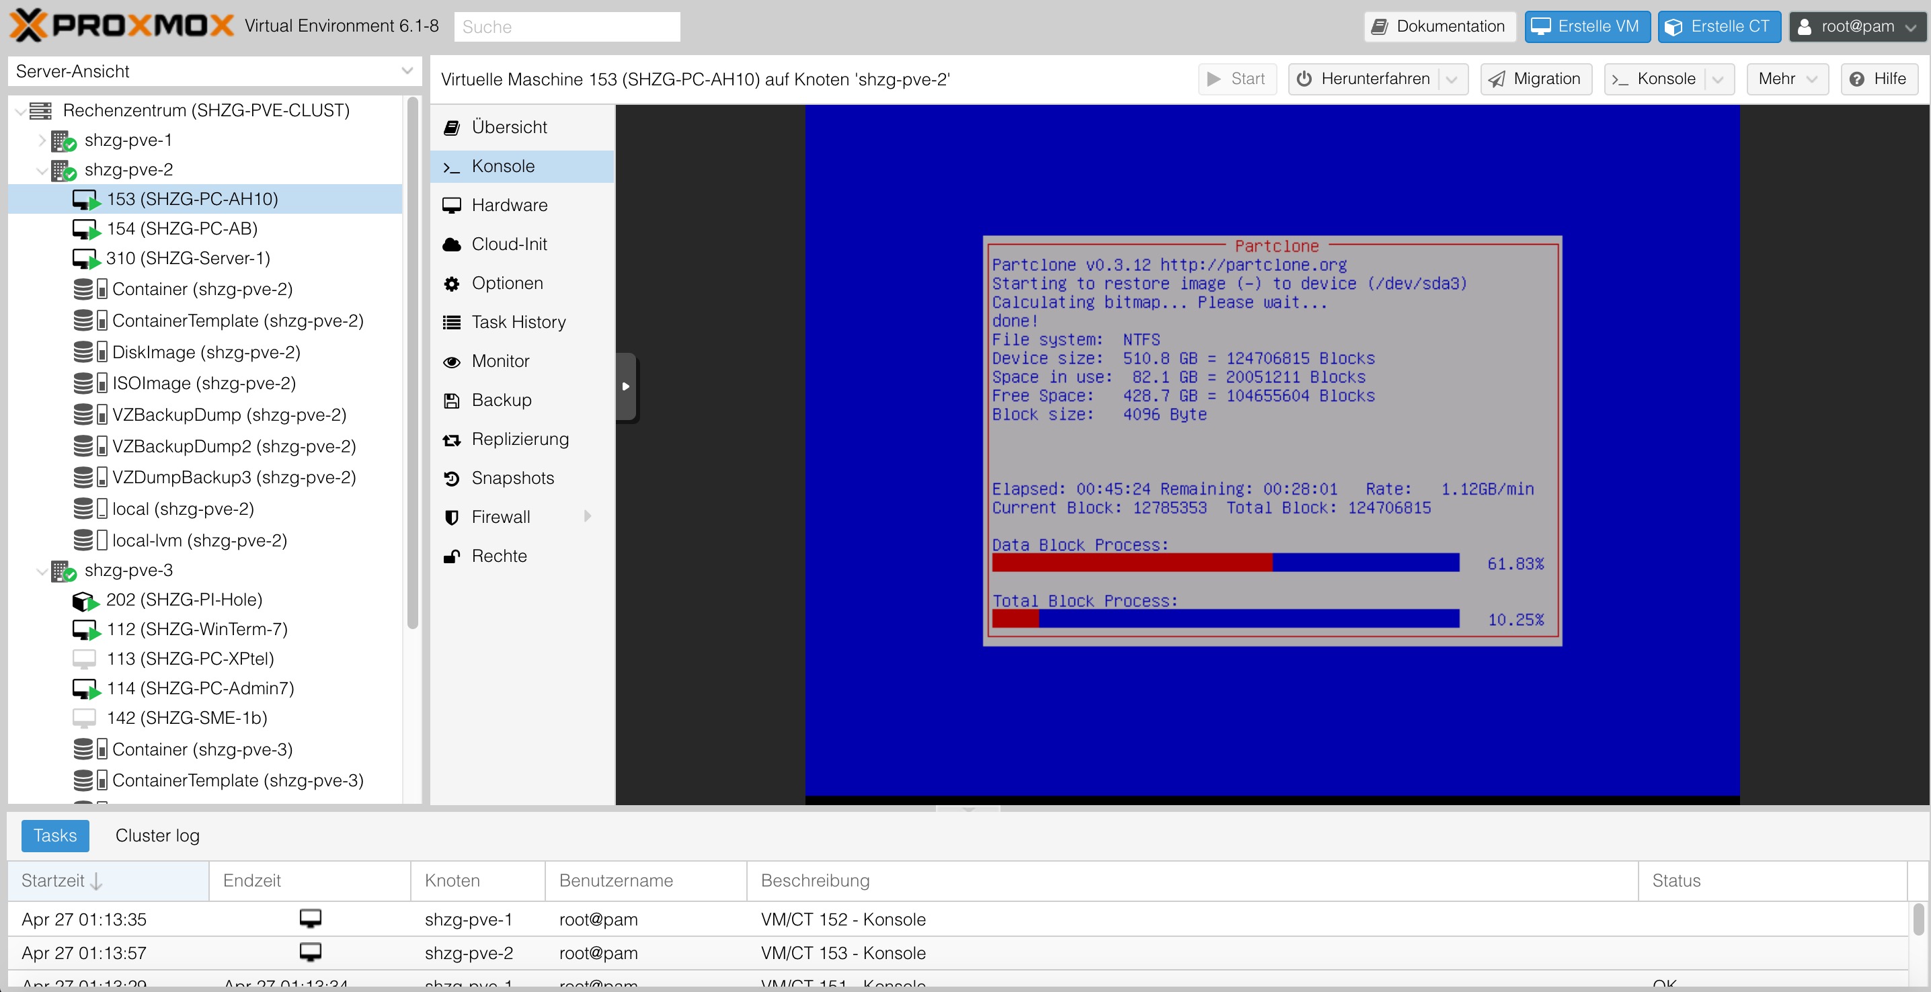Click the floppy disk icon for Backup

pos(451,401)
